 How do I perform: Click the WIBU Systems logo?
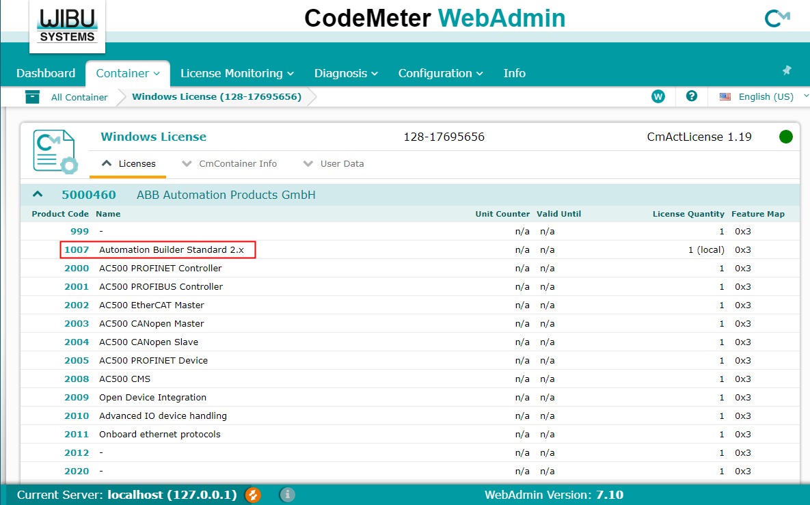tap(67, 26)
